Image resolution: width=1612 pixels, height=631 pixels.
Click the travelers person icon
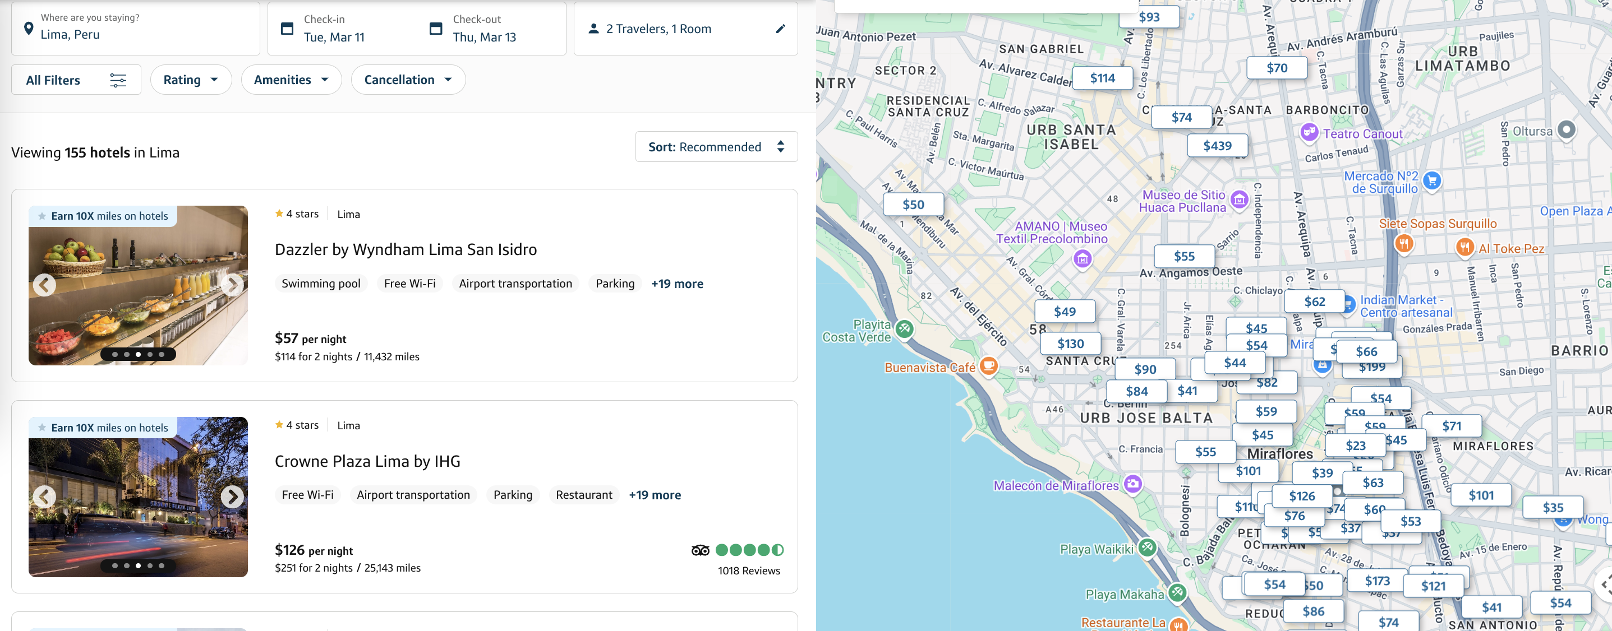pyautogui.click(x=593, y=29)
